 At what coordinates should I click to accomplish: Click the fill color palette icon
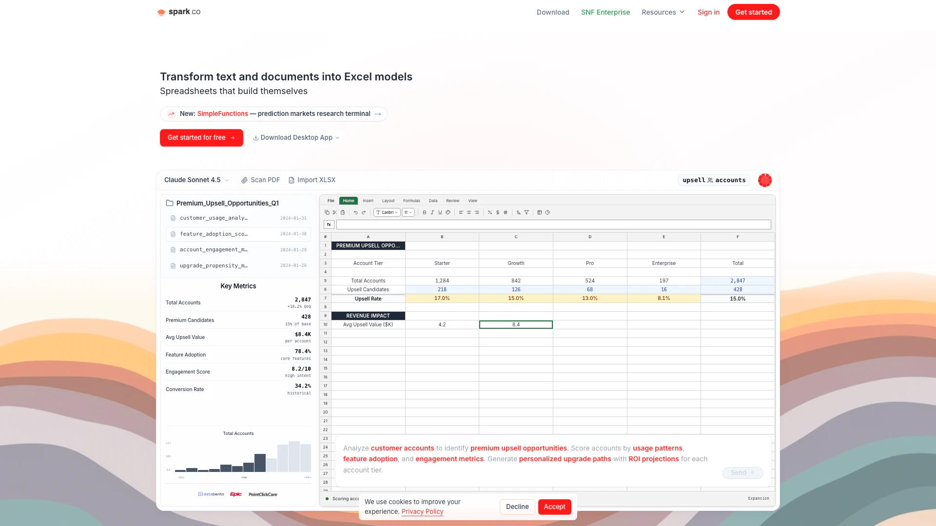coord(448,212)
